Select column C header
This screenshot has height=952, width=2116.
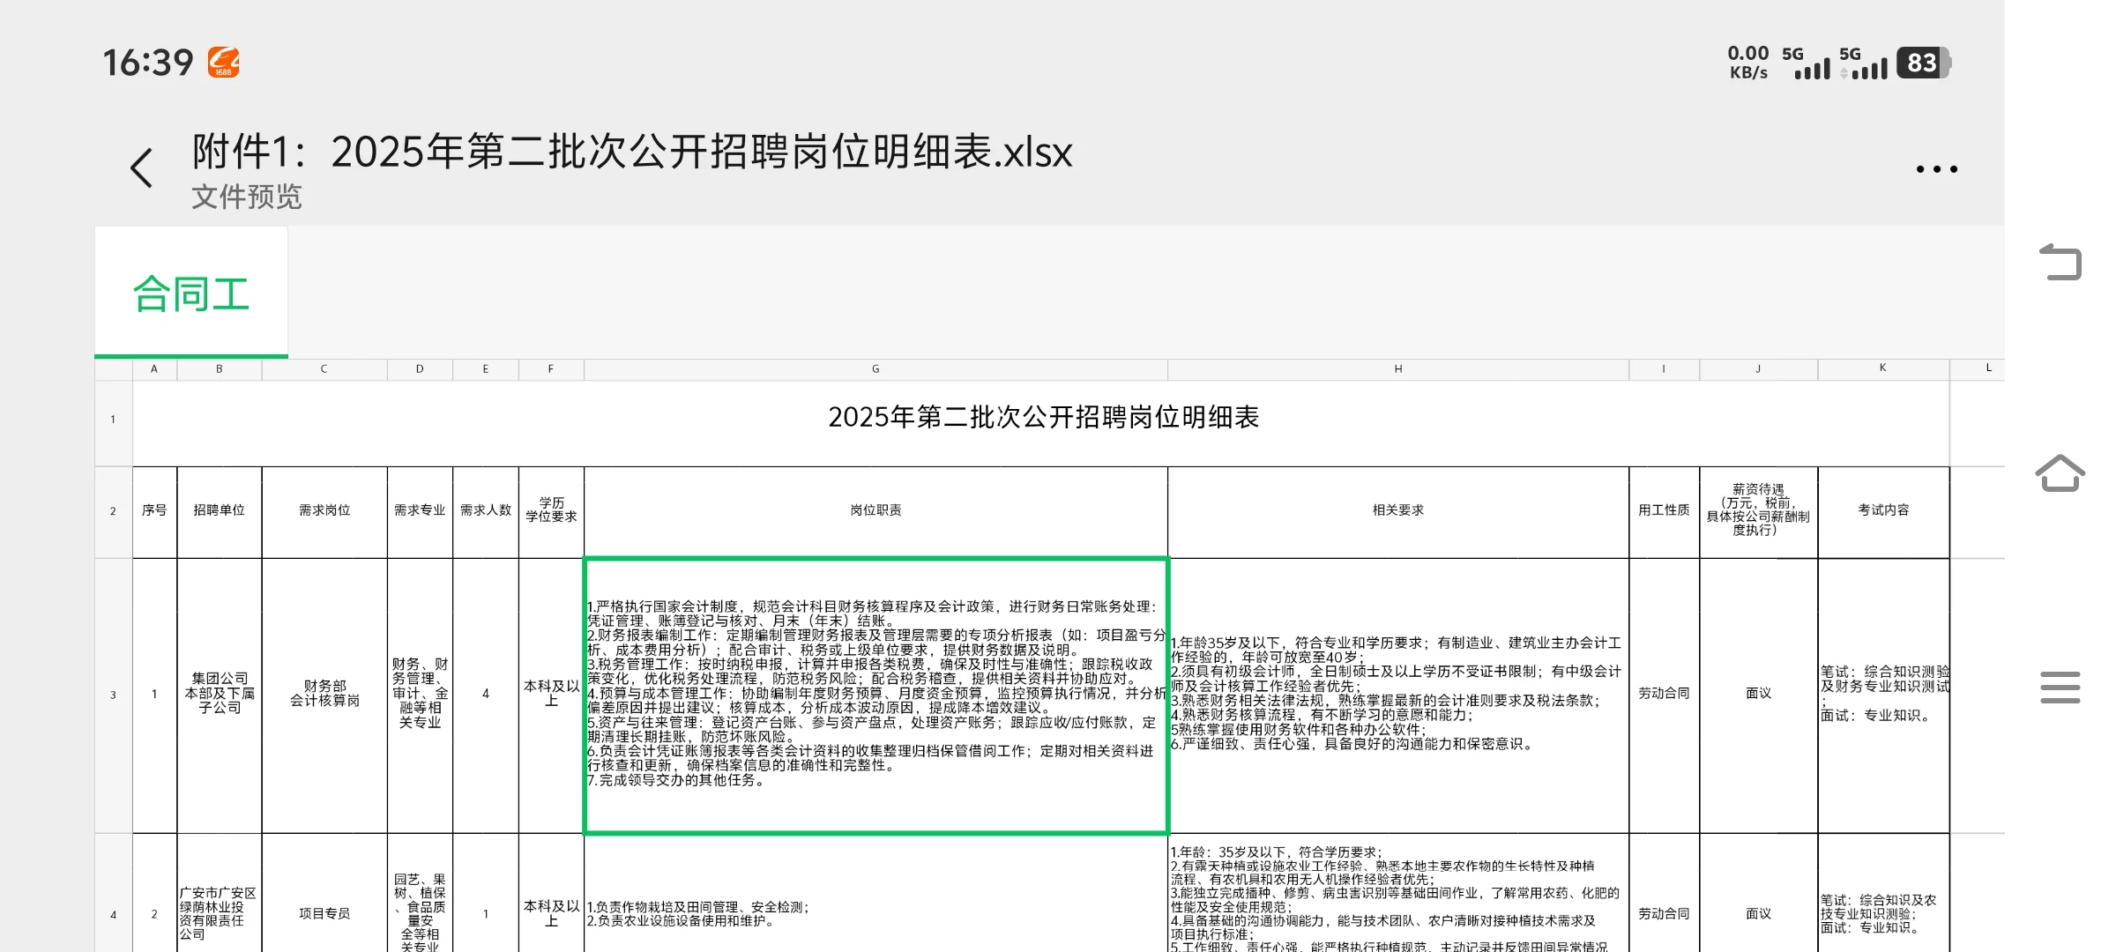(324, 369)
